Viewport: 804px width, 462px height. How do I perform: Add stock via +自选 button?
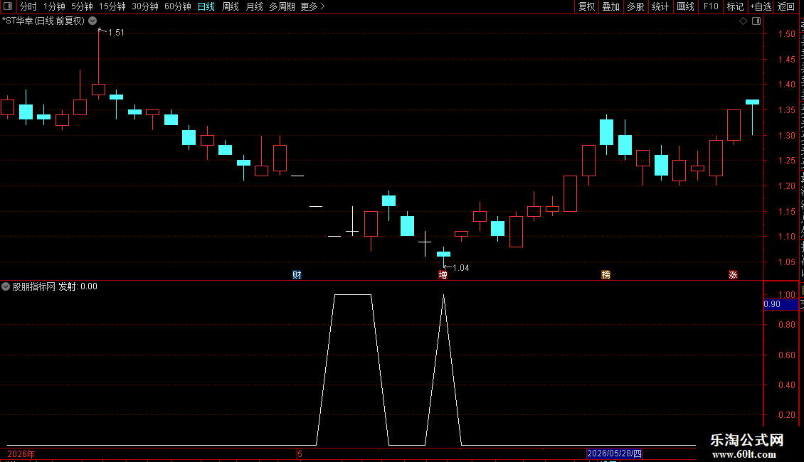(761, 6)
